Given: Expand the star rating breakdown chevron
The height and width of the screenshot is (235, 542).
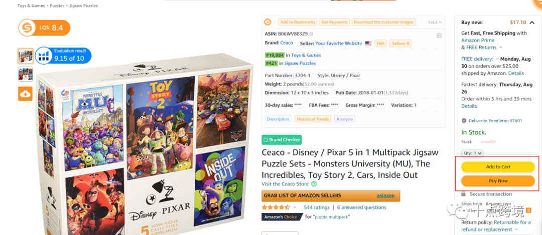Looking at the screenshot, I should tap(295, 207).
